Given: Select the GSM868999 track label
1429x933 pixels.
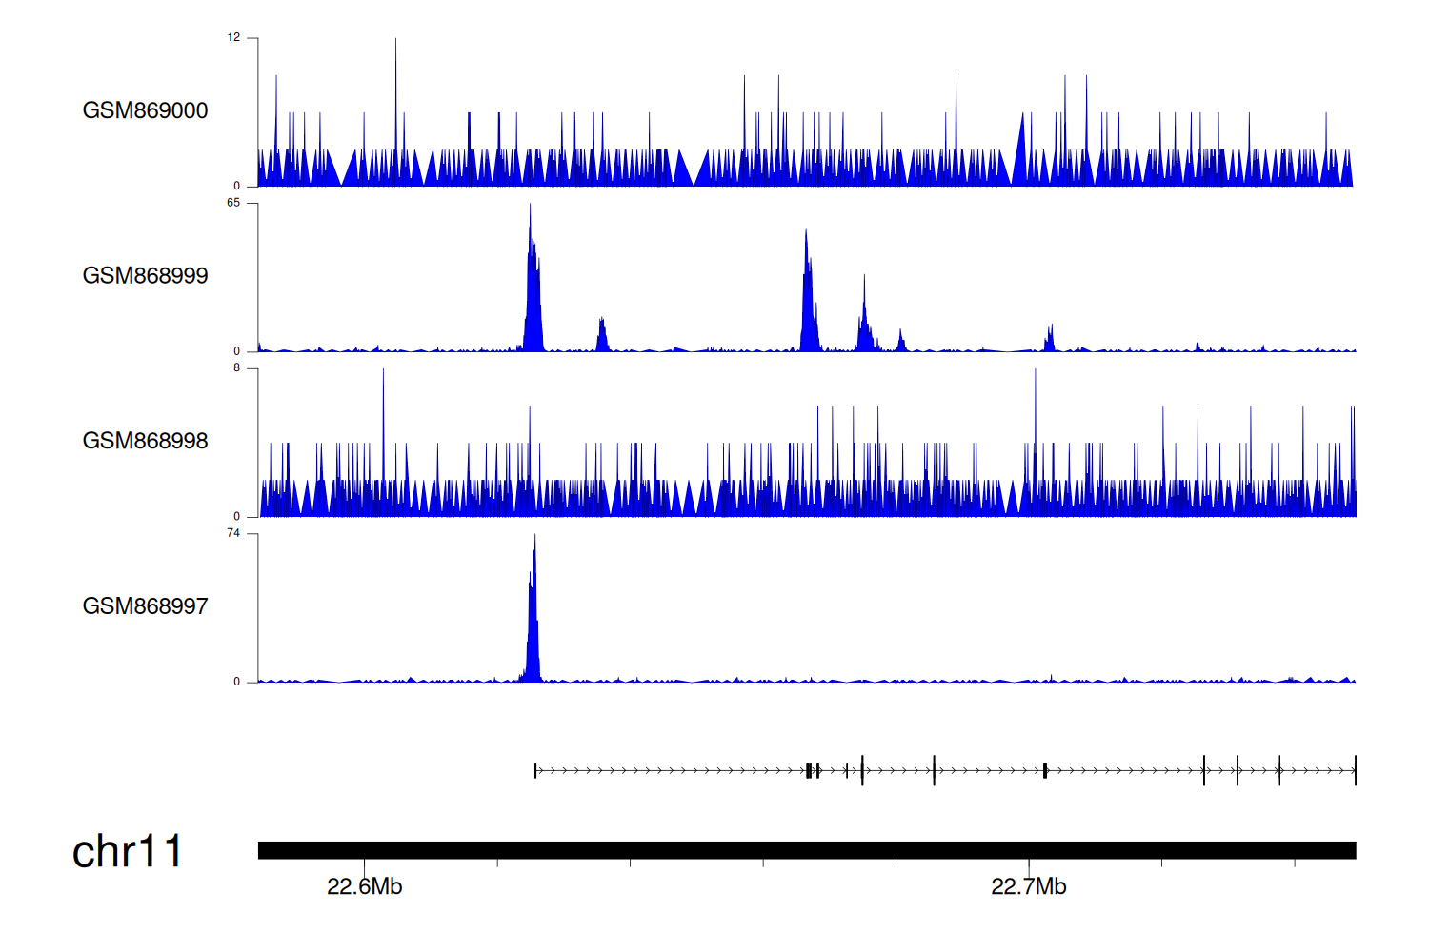Looking at the screenshot, I should point(145,275).
